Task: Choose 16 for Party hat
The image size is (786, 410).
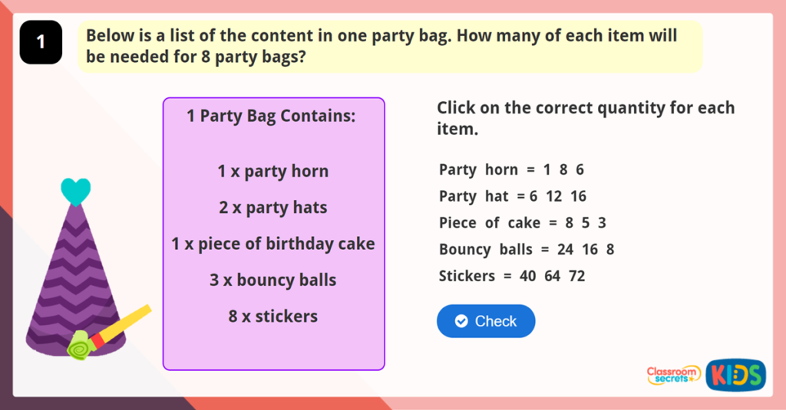Action: pos(578,196)
